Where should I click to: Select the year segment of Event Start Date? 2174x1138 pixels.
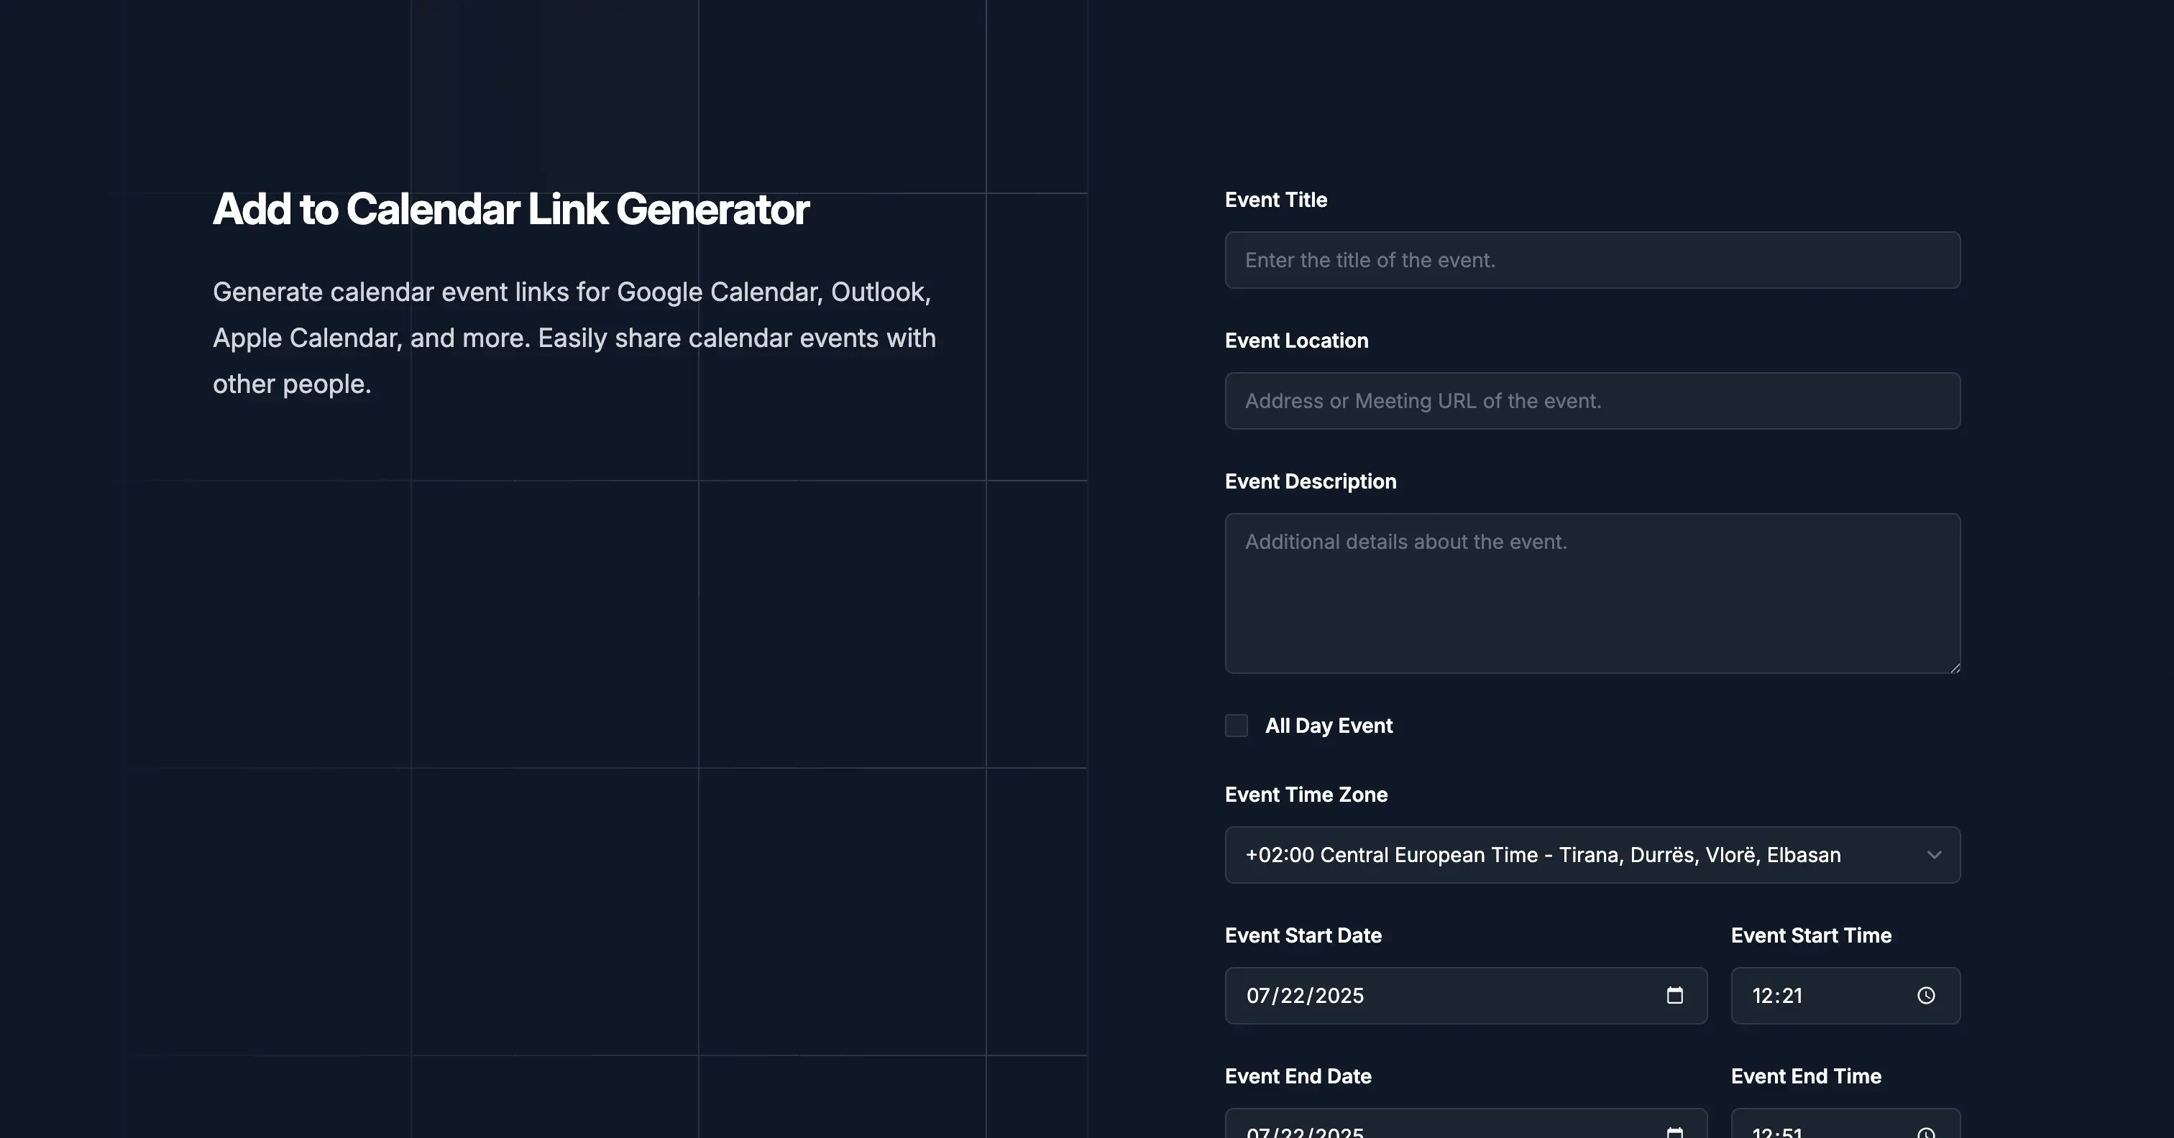tap(1339, 996)
